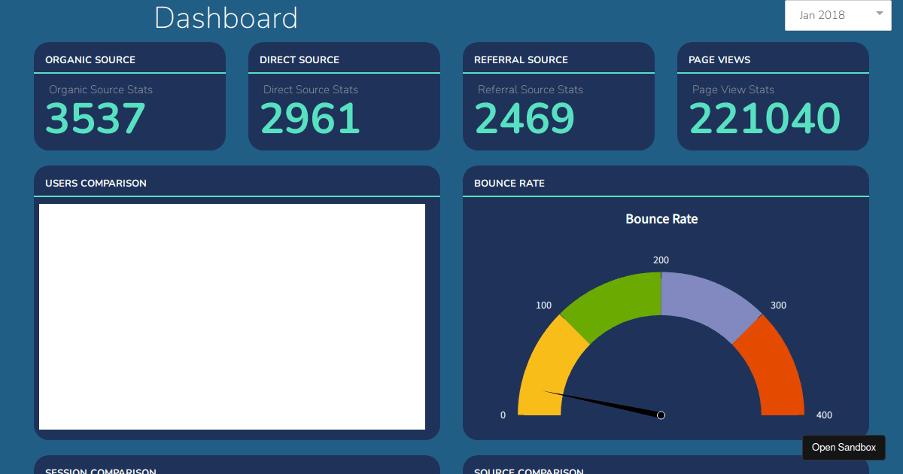Image resolution: width=903 pixels, height=474 pixels.
Task: Click the Open Sandbox button
Action: coord(844,447)
